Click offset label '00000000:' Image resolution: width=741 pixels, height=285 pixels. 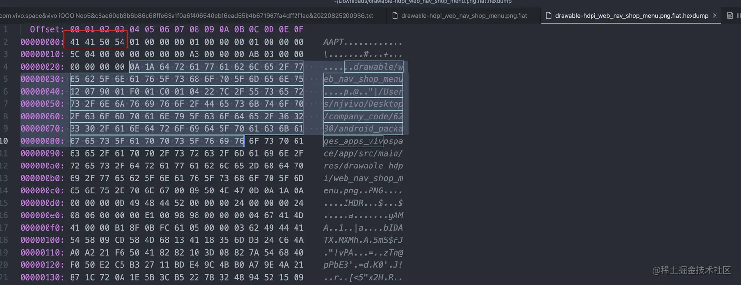(x=42, y=42)
